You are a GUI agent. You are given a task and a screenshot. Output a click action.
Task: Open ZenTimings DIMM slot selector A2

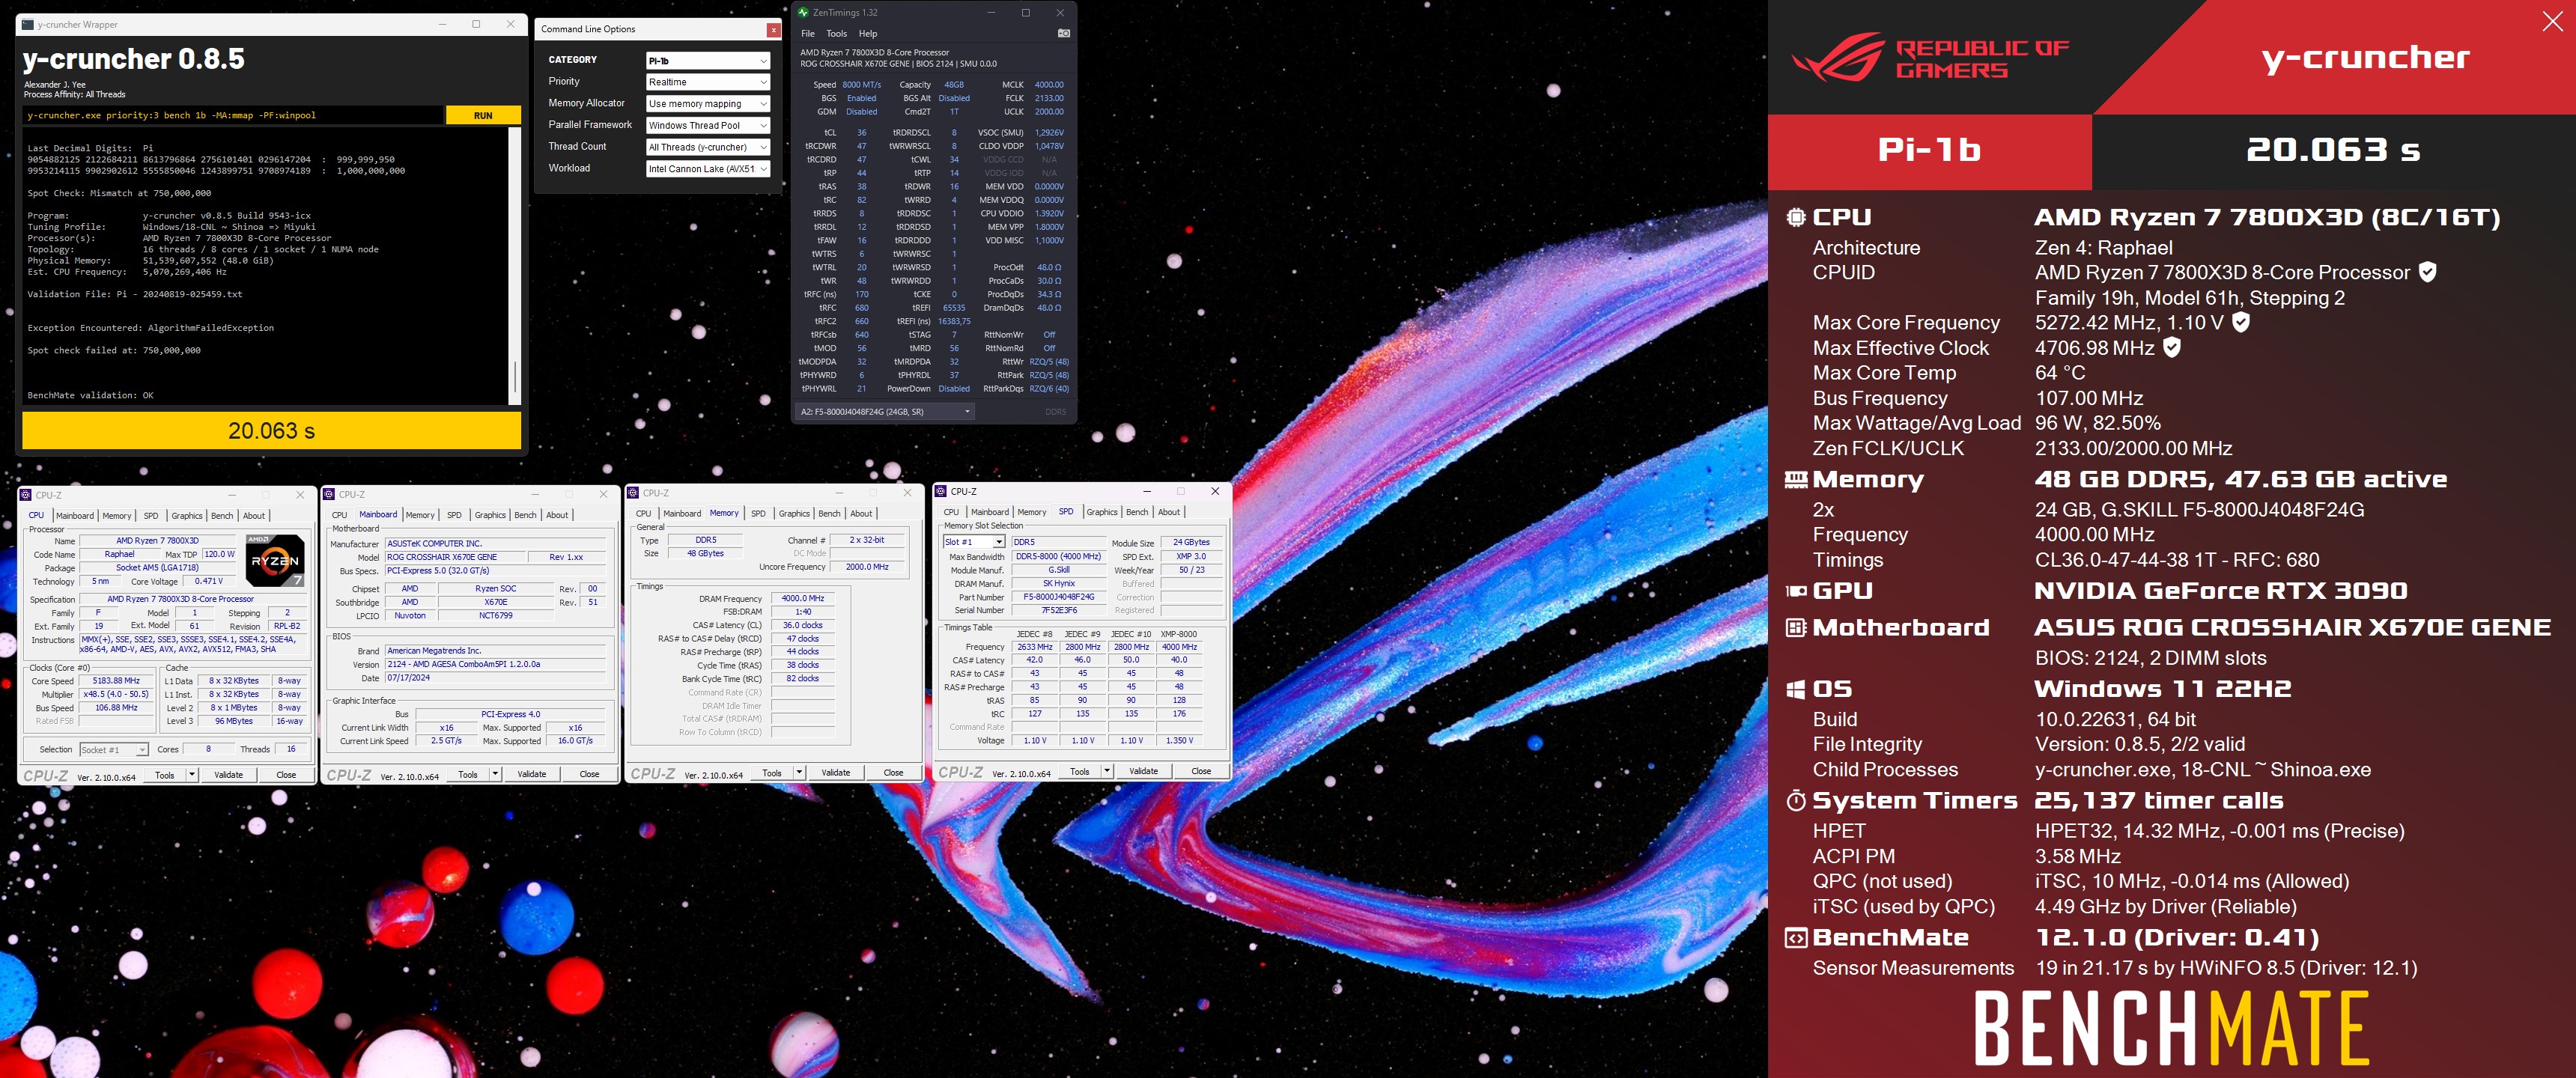pos(885,411)
